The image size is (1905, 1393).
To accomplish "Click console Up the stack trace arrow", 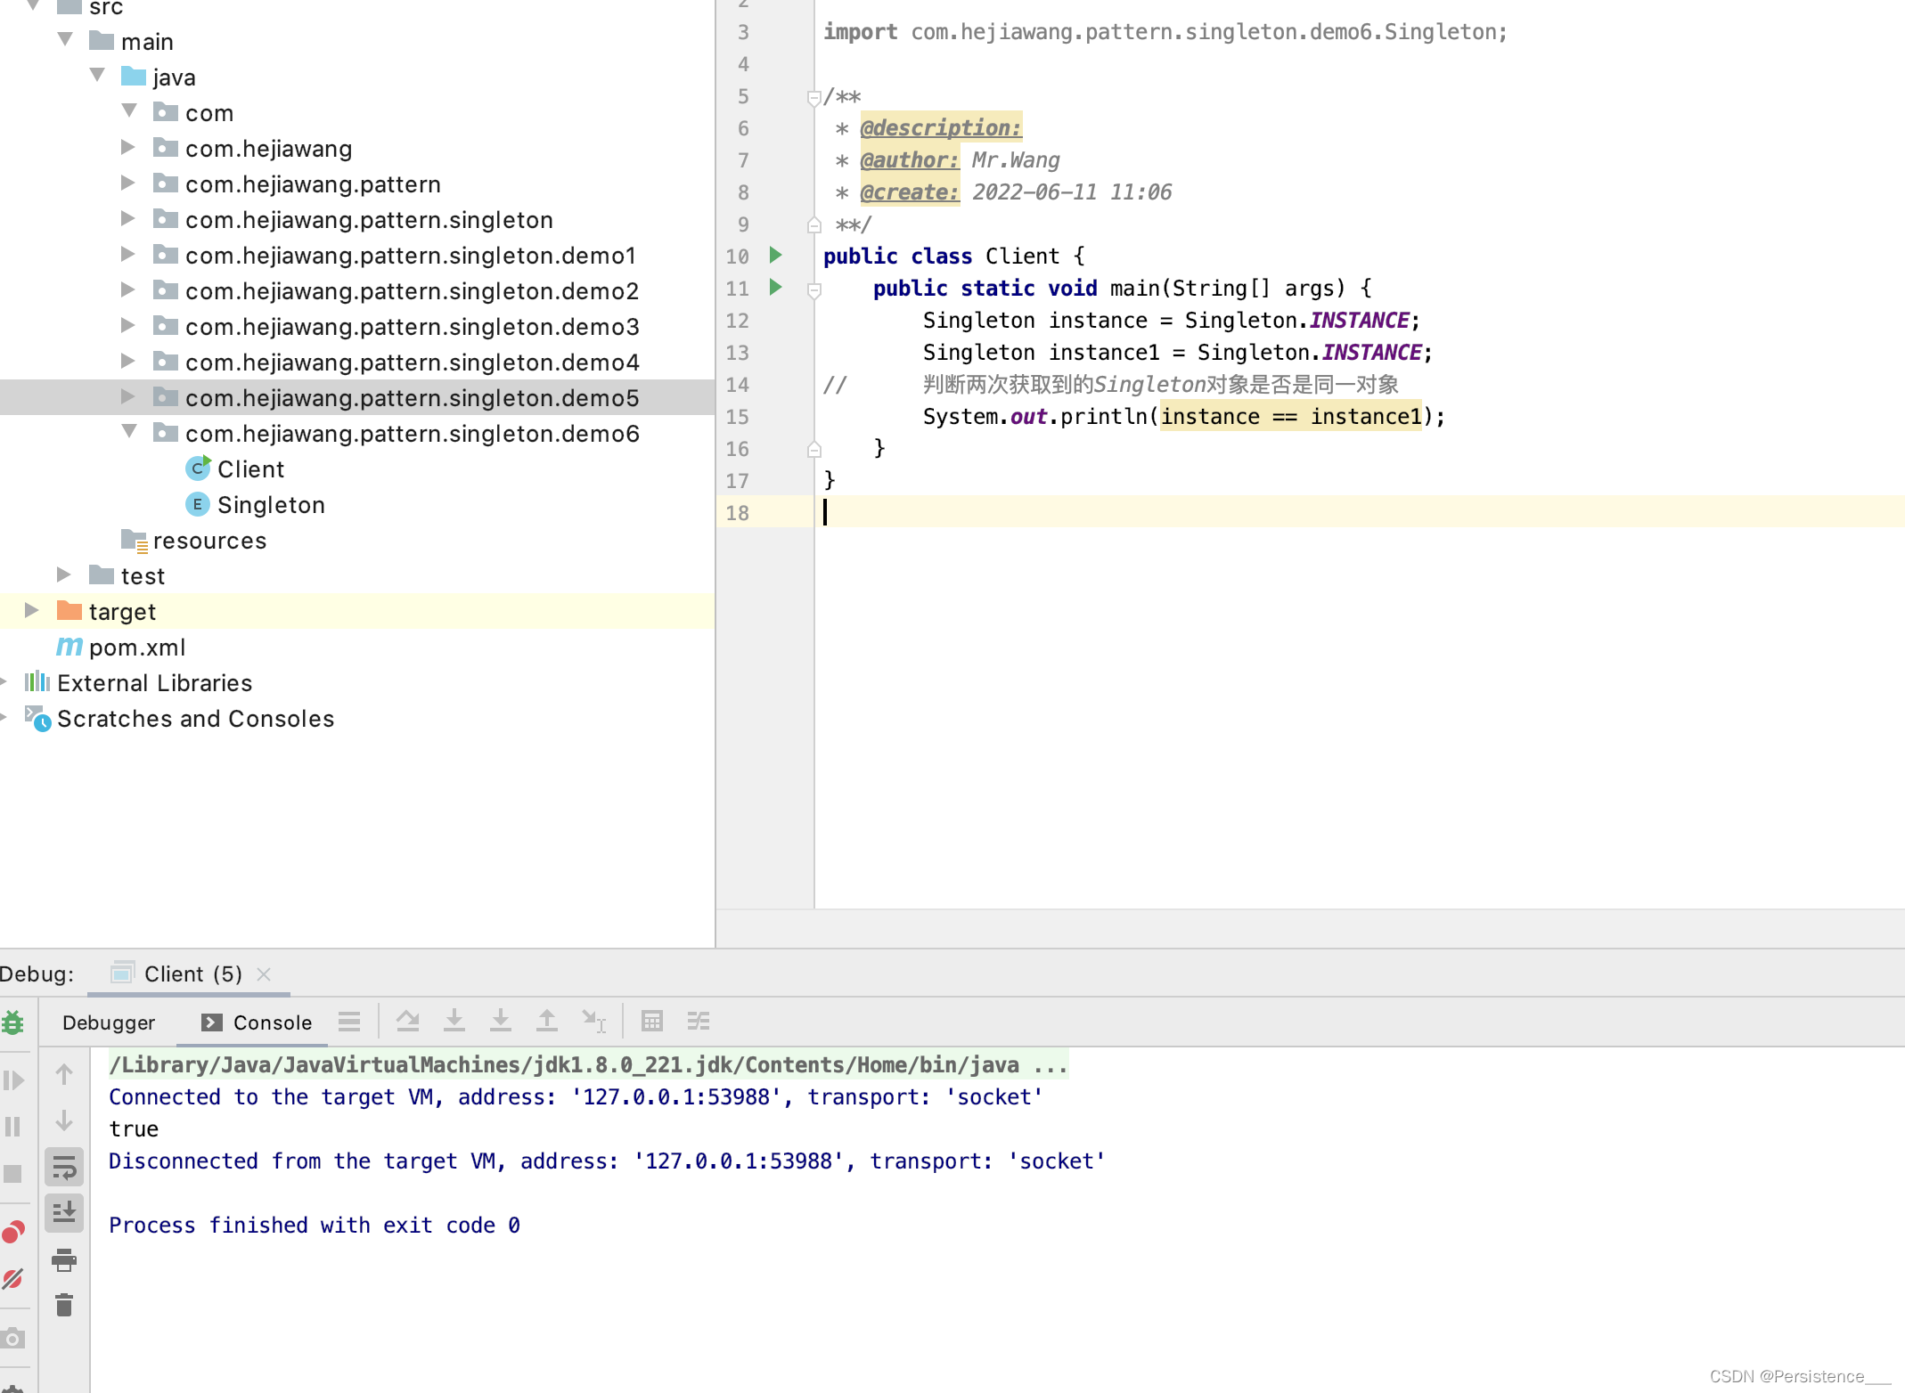I will point(64,1075).
